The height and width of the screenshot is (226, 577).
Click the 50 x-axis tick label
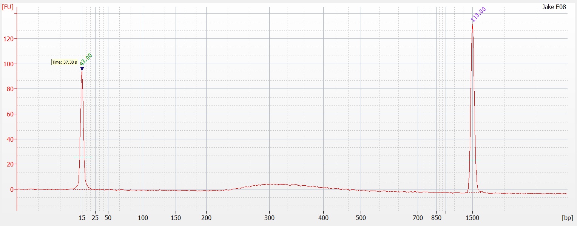tap(108, 218)
